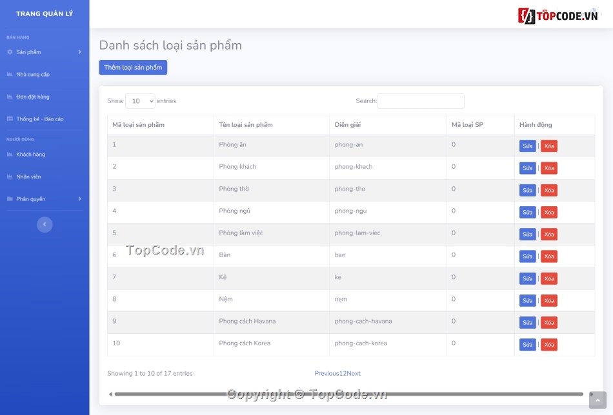Focus the Search input field

(420, 101)
